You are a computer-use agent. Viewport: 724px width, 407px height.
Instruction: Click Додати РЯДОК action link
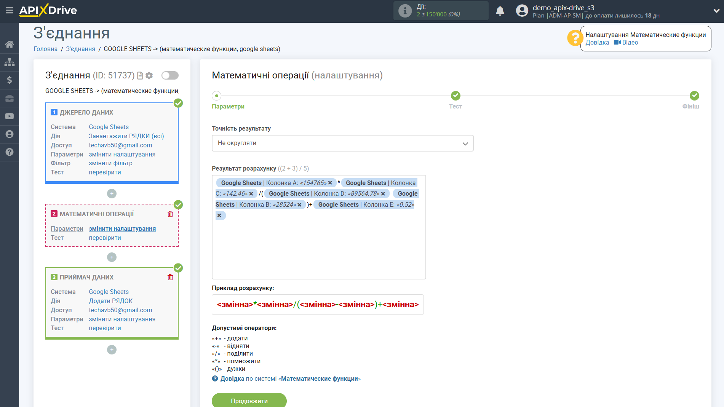point(111,301)
